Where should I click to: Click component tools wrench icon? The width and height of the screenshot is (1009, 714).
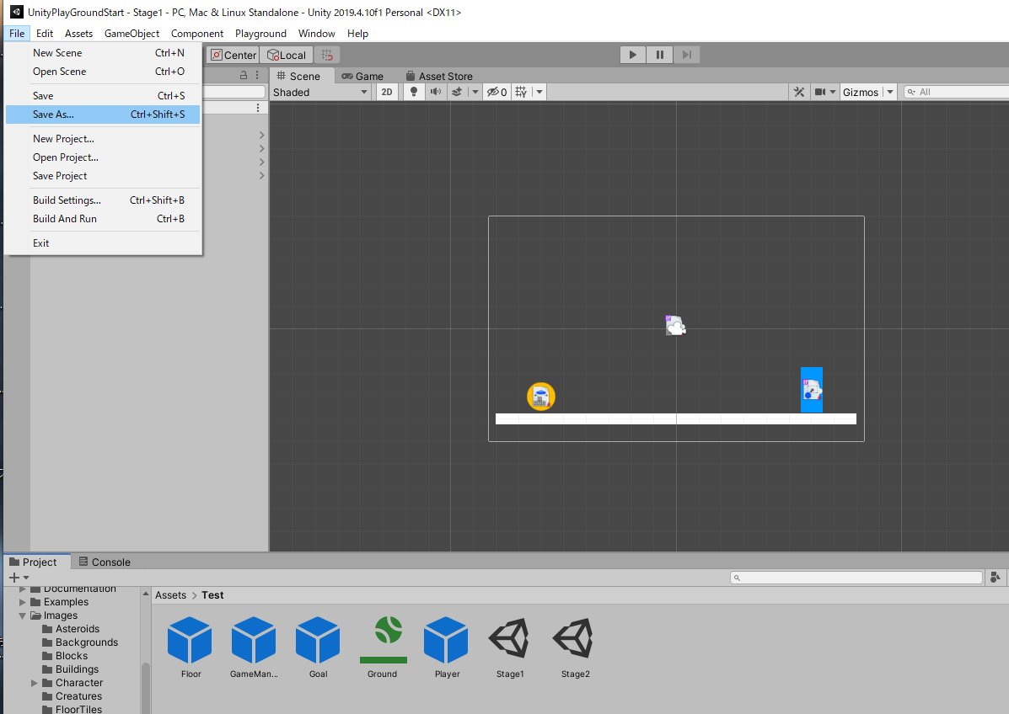[x=799, y=92]
